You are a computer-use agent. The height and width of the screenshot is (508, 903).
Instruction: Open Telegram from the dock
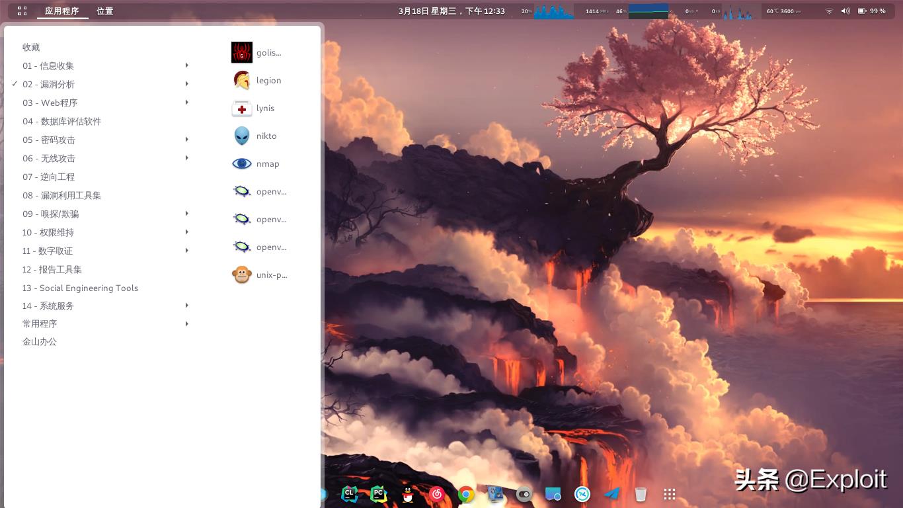click(x=612, y=494)
